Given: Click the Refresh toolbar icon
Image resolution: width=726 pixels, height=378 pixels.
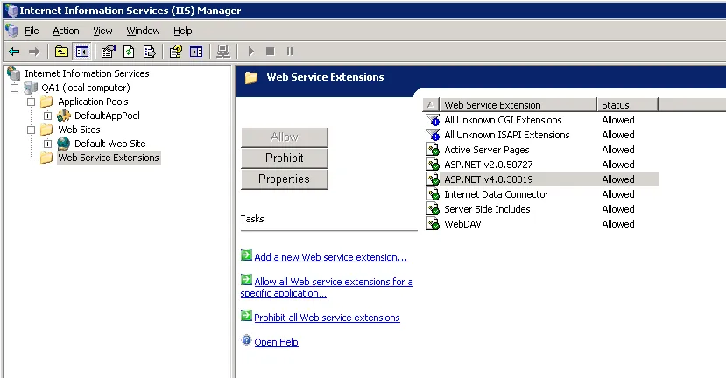Looking at the screenshot, I should click(x=129, y=52).
